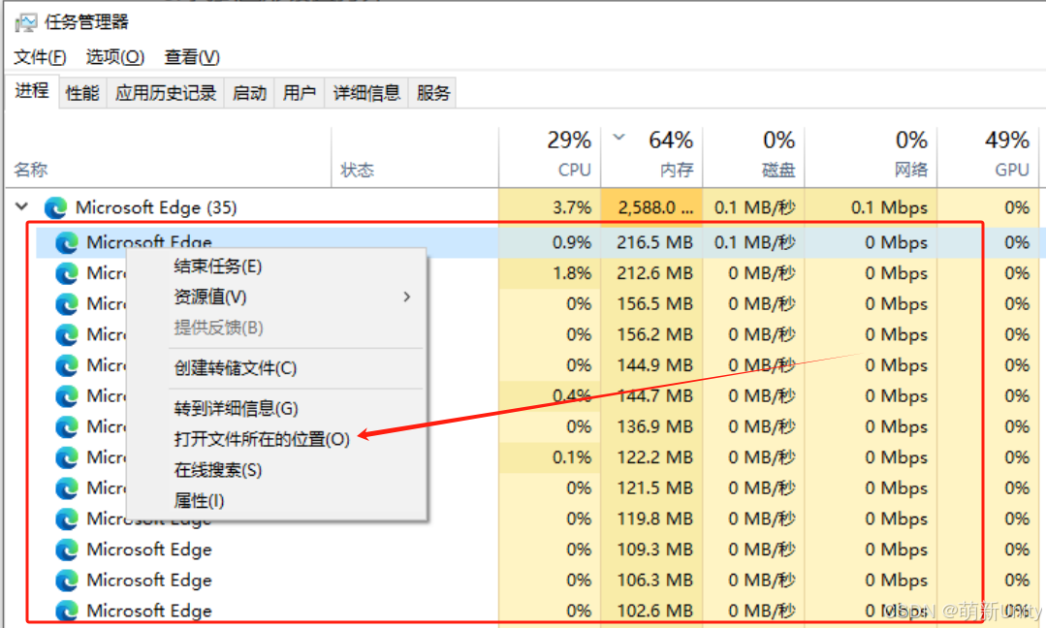Choose 创建转储文件(C) in context menu
The width and height of the screenshot is (1046, 628).
tap(276, 368)
